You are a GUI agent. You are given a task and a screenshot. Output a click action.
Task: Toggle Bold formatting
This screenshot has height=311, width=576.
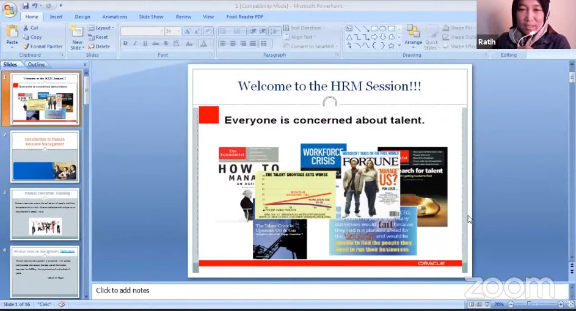(125, 43)
